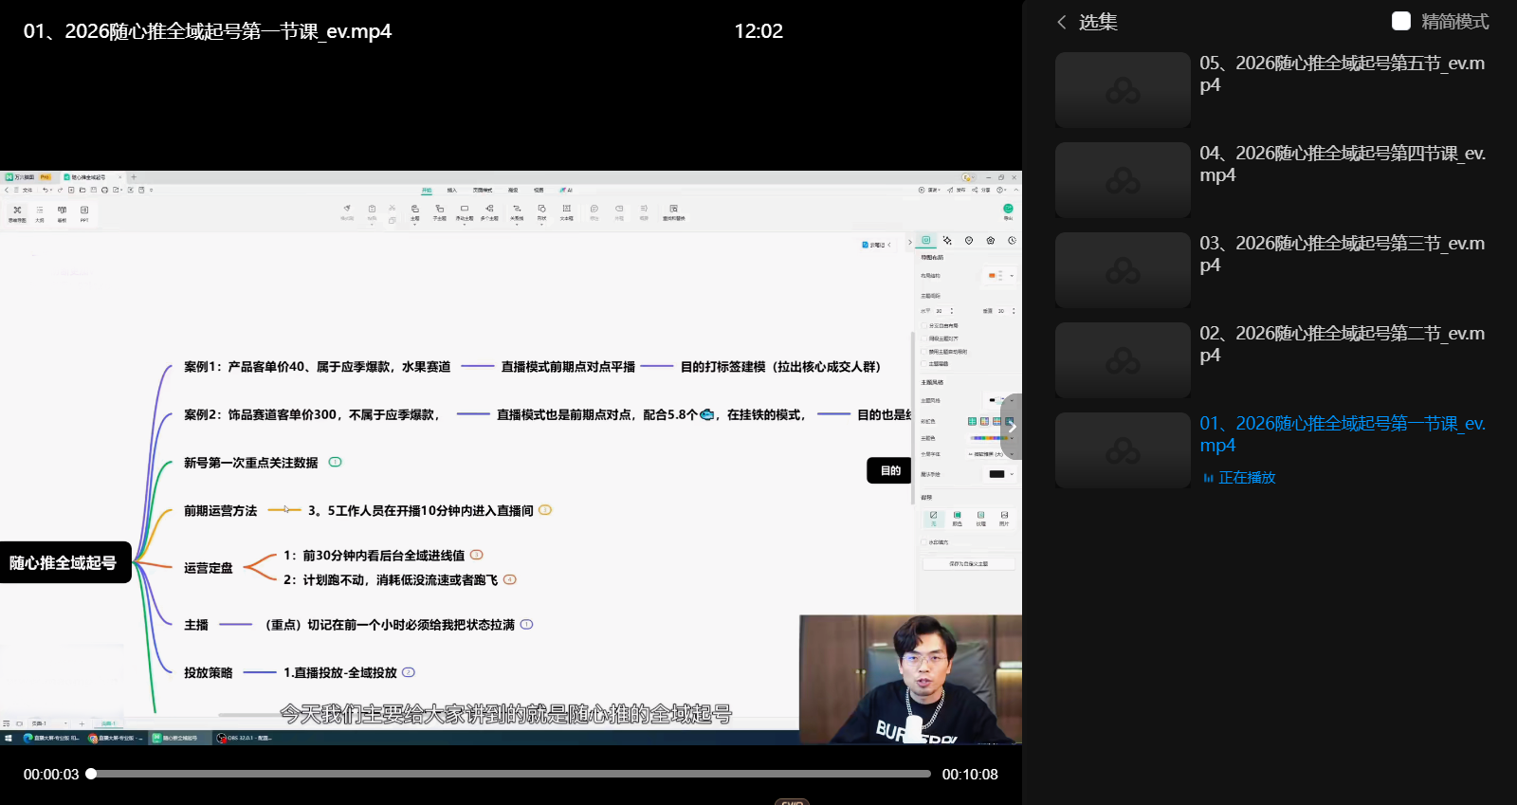Open the AI ribbon tab

point(566,190)
